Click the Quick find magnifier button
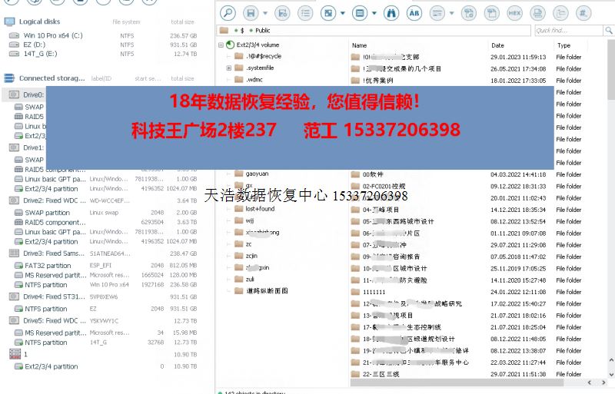The image size is (615, 394). [607, 30]
